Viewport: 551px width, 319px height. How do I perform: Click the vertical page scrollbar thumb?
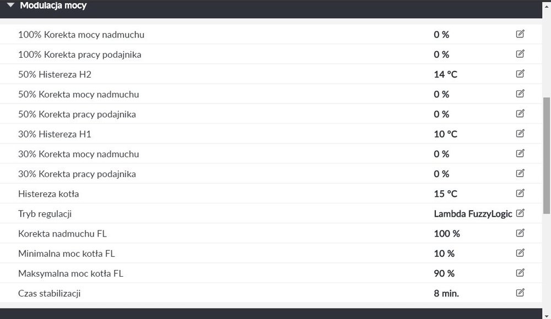click(547, 155)
